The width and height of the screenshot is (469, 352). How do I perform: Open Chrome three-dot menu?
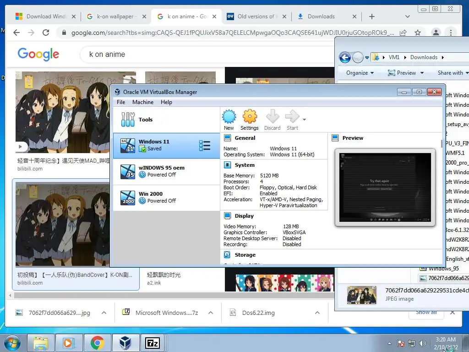(451, 33)
